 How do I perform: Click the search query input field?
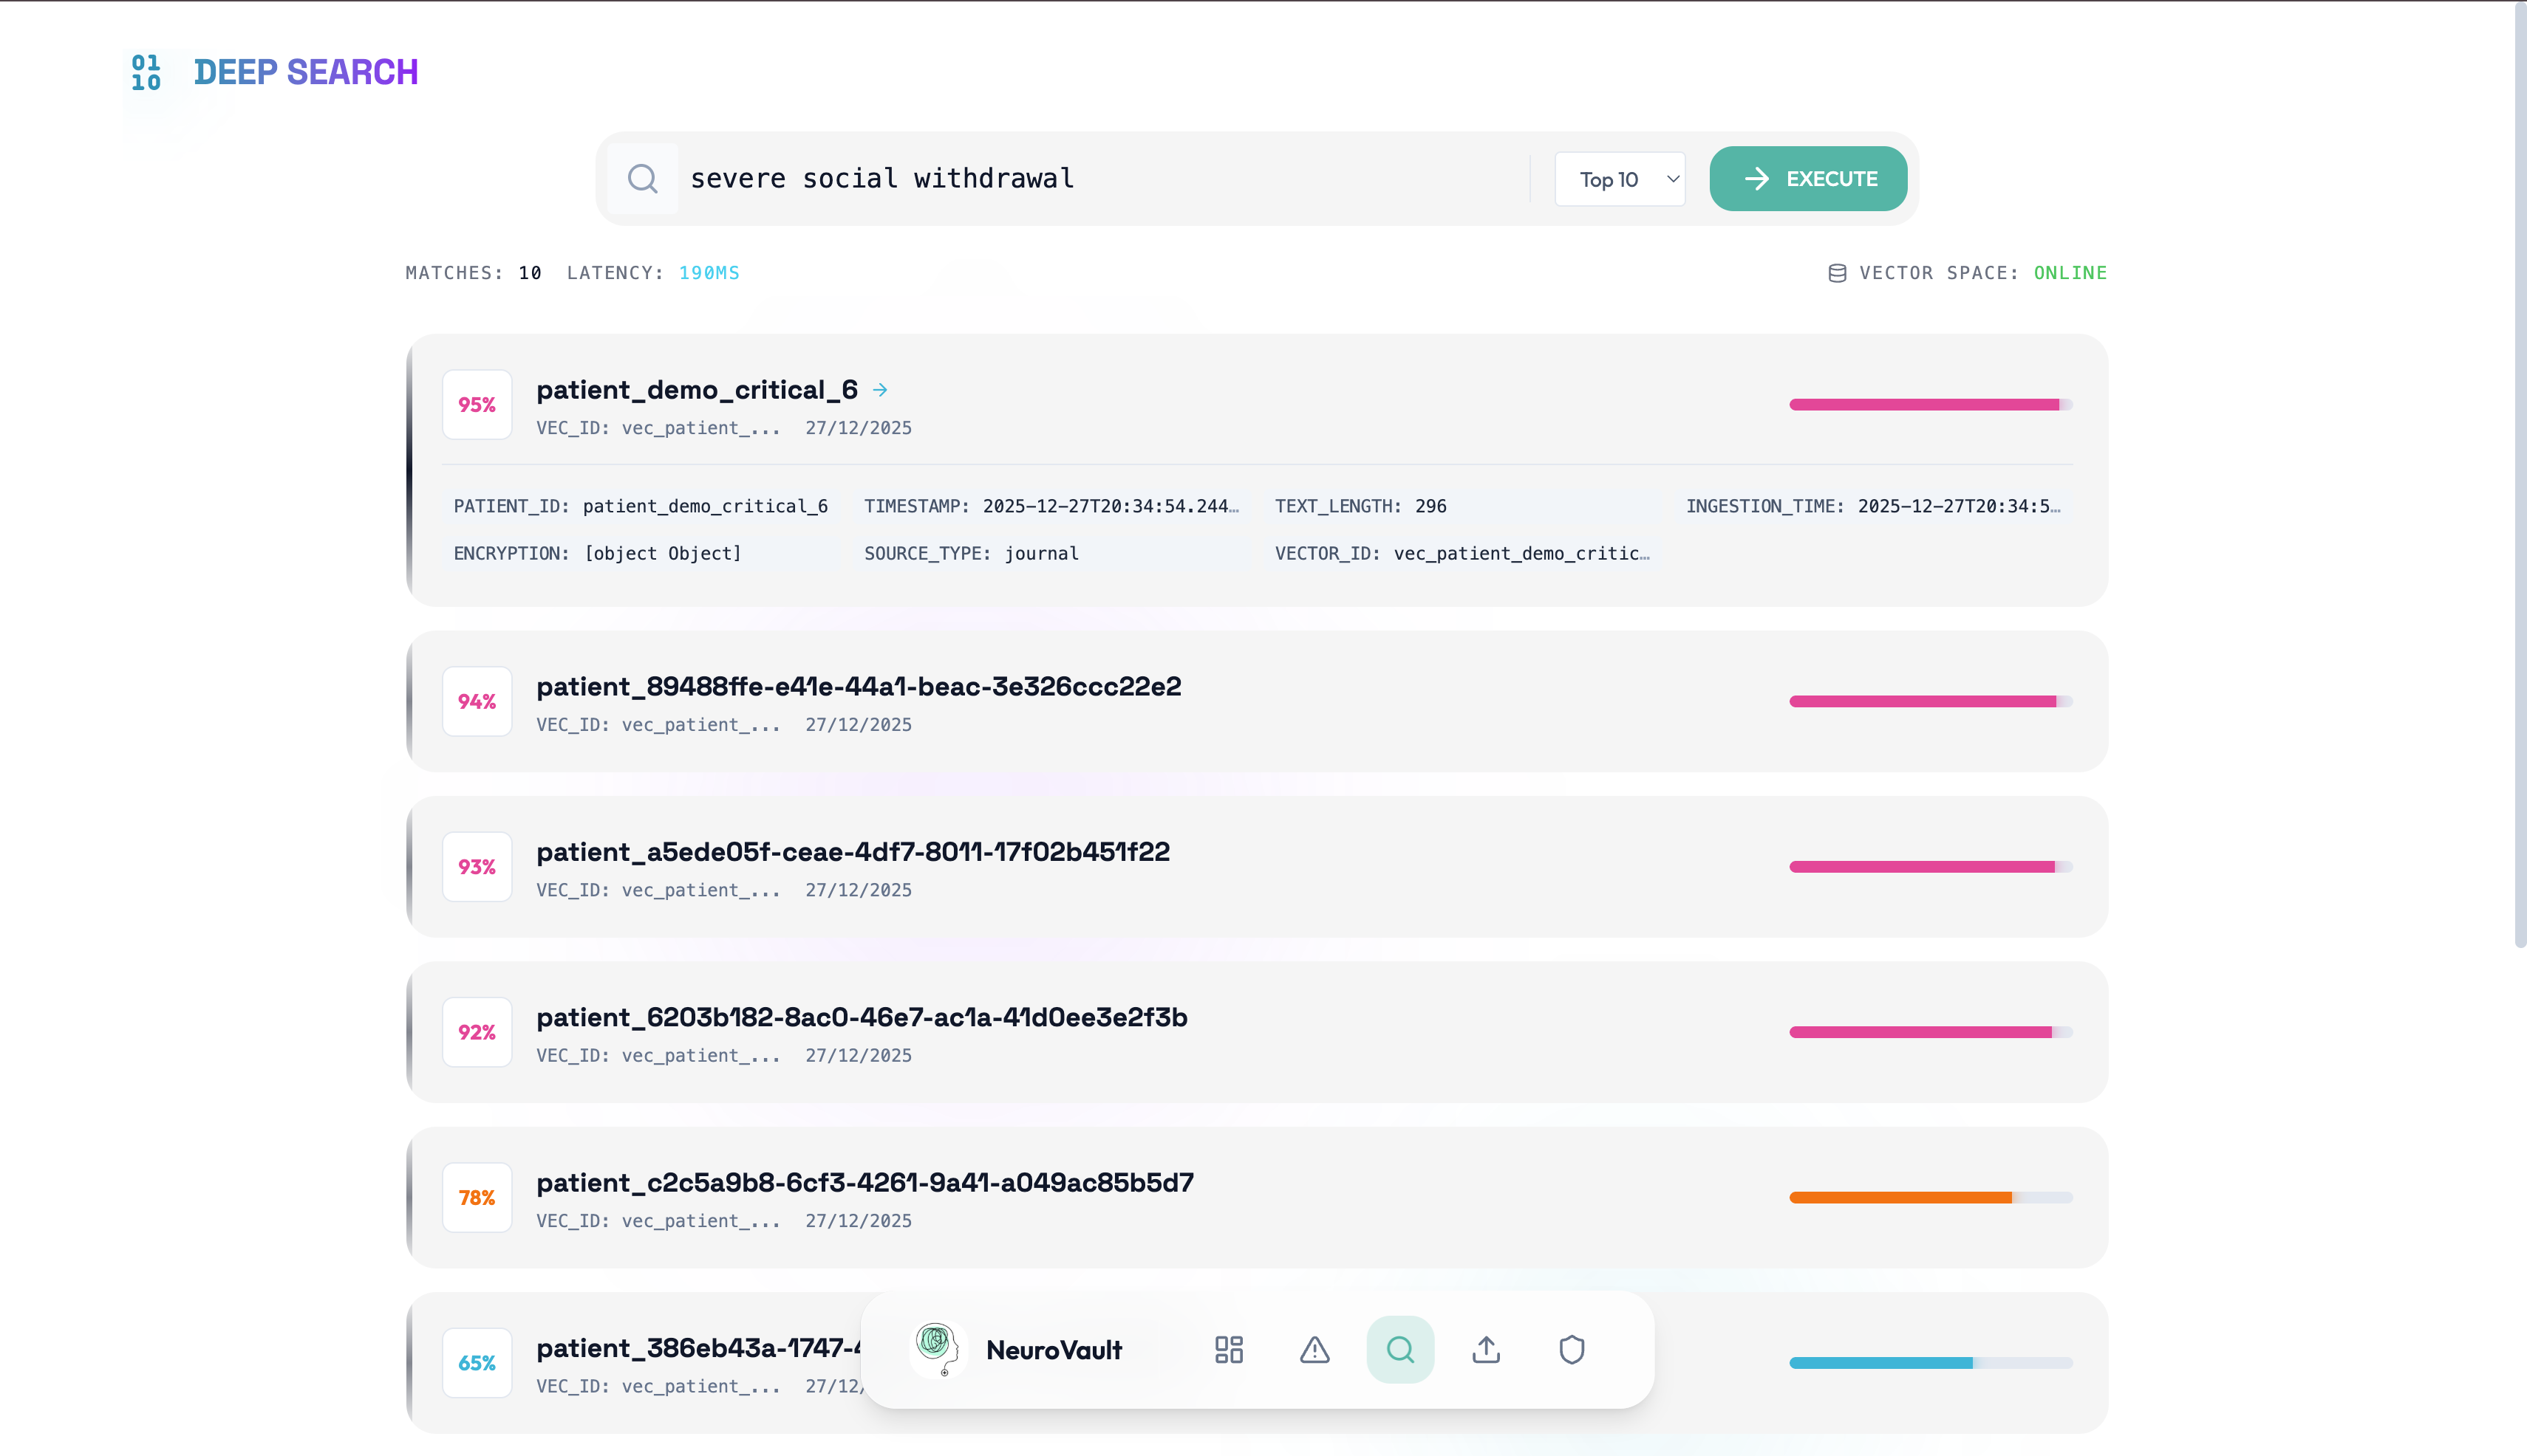click(x=1101, y=179)
